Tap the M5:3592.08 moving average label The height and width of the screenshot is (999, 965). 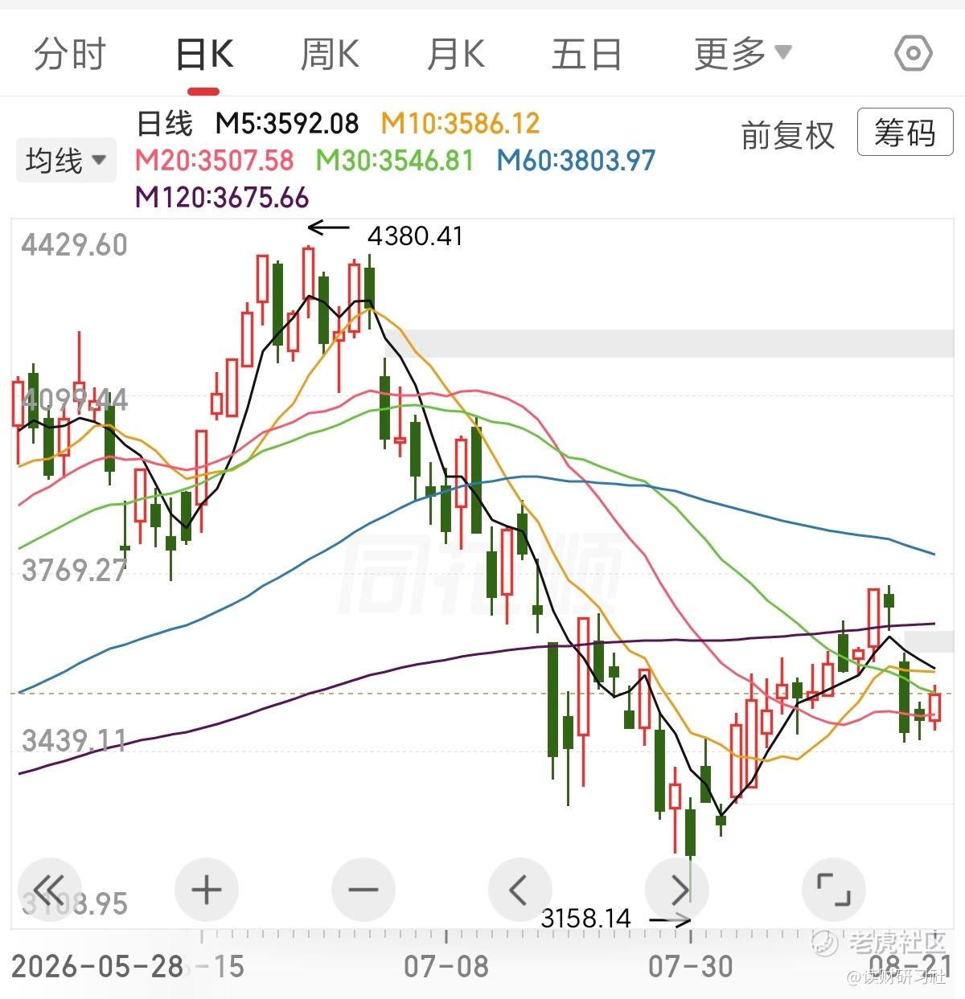(287, 123)
